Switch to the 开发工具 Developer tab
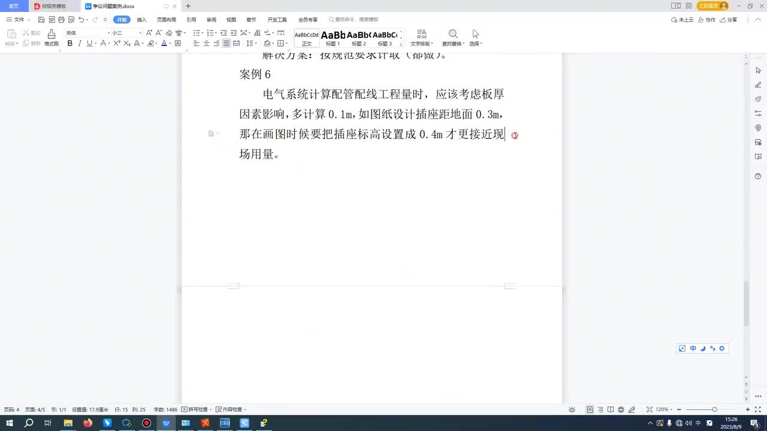The width and height of the screenshot is (767, 431). click(277, 20)
